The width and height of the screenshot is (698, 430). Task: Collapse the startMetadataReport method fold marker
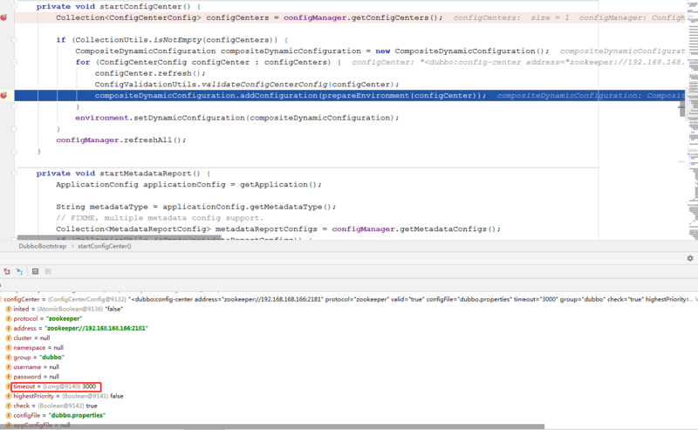click(14, 174)
